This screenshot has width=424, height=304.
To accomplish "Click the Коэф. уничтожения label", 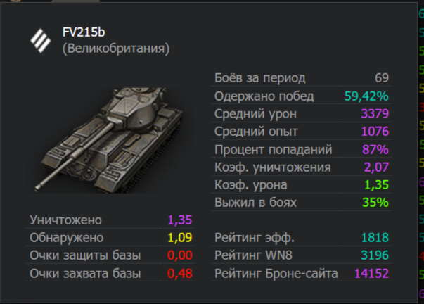I will tap(273, 167).
